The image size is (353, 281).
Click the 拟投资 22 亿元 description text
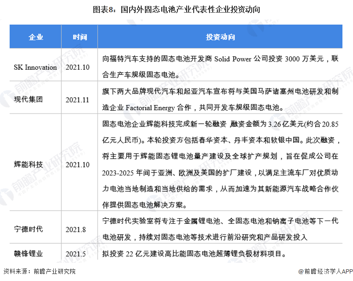click(194, 254)
